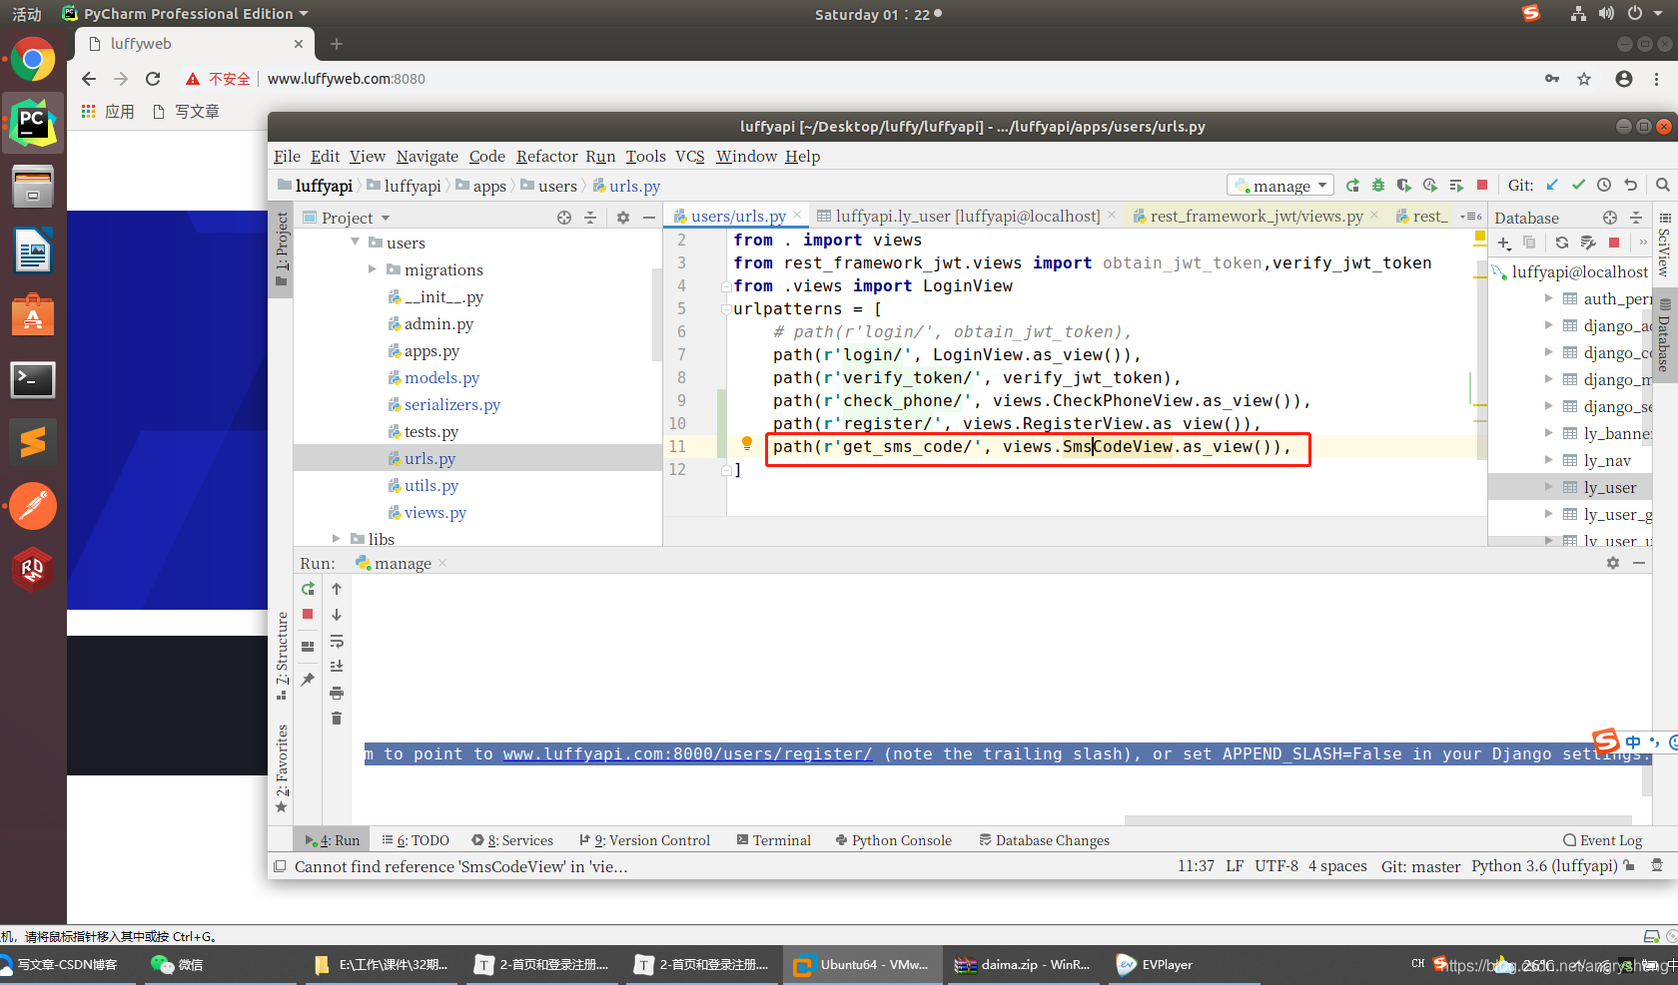Toggle the Database side panel tab
Image resolution: width=1678 pixels, height=985 pixels.
point(1664,336)
